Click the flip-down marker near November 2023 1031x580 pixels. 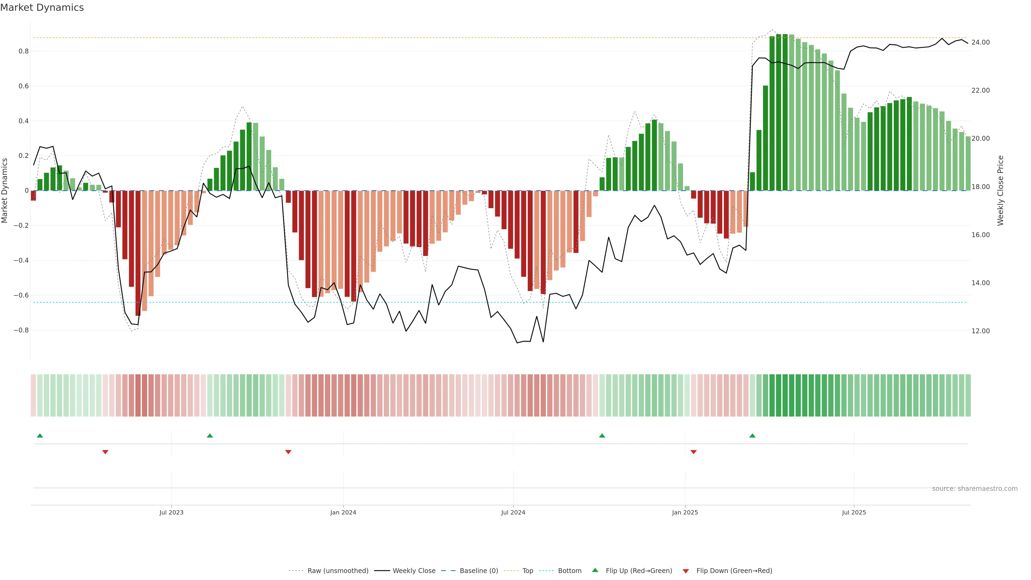(x=288, y=452)
